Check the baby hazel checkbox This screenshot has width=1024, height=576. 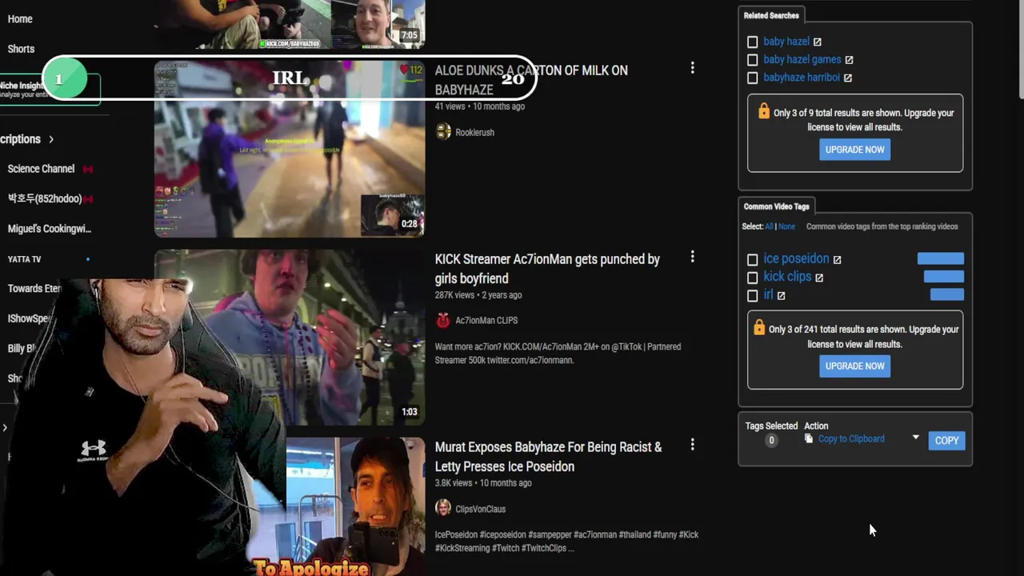(x=752, y=42)
